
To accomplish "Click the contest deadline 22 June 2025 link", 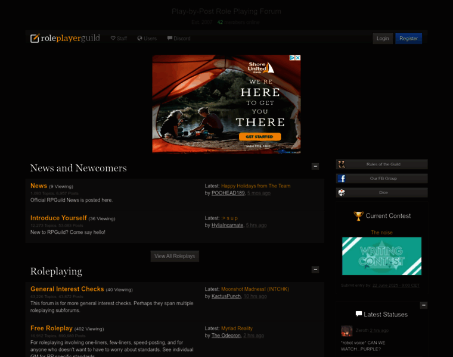I will [396, 285].
